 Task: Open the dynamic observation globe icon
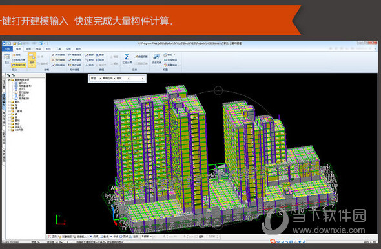[156, 57]
